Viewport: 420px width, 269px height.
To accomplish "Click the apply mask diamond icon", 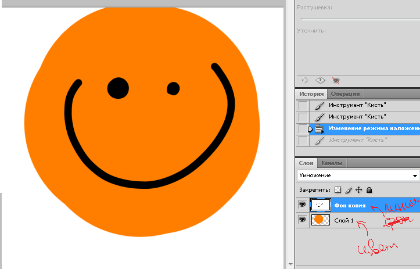I will (x=320, y=80).
